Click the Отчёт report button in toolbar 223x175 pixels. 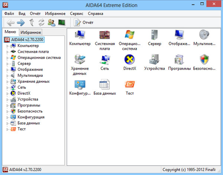(x=84, y=23)
